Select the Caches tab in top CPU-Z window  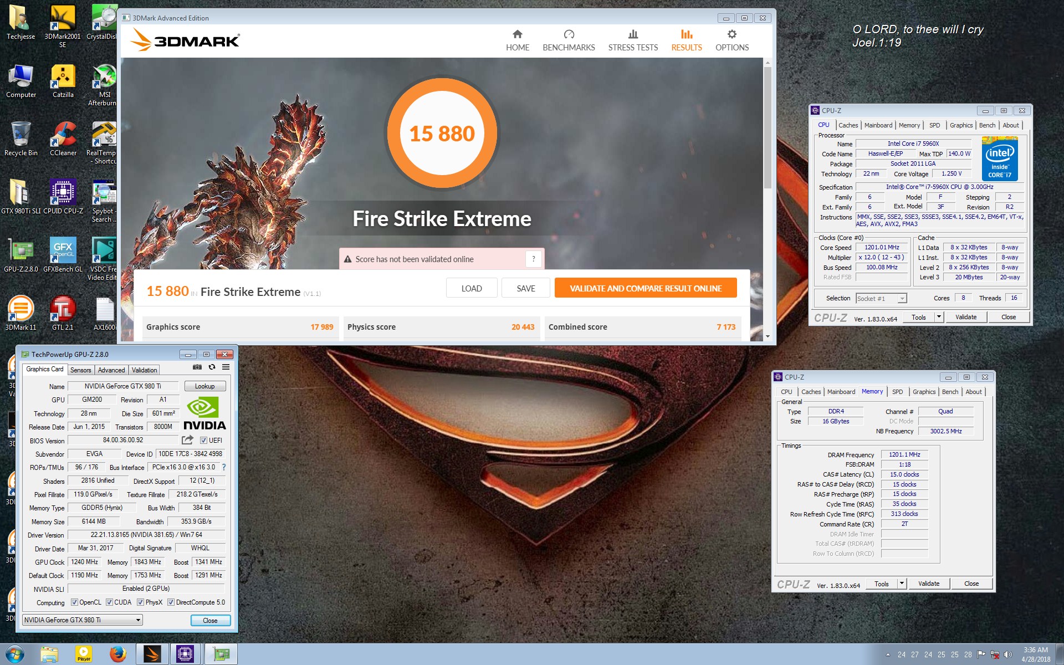[848, 125]
